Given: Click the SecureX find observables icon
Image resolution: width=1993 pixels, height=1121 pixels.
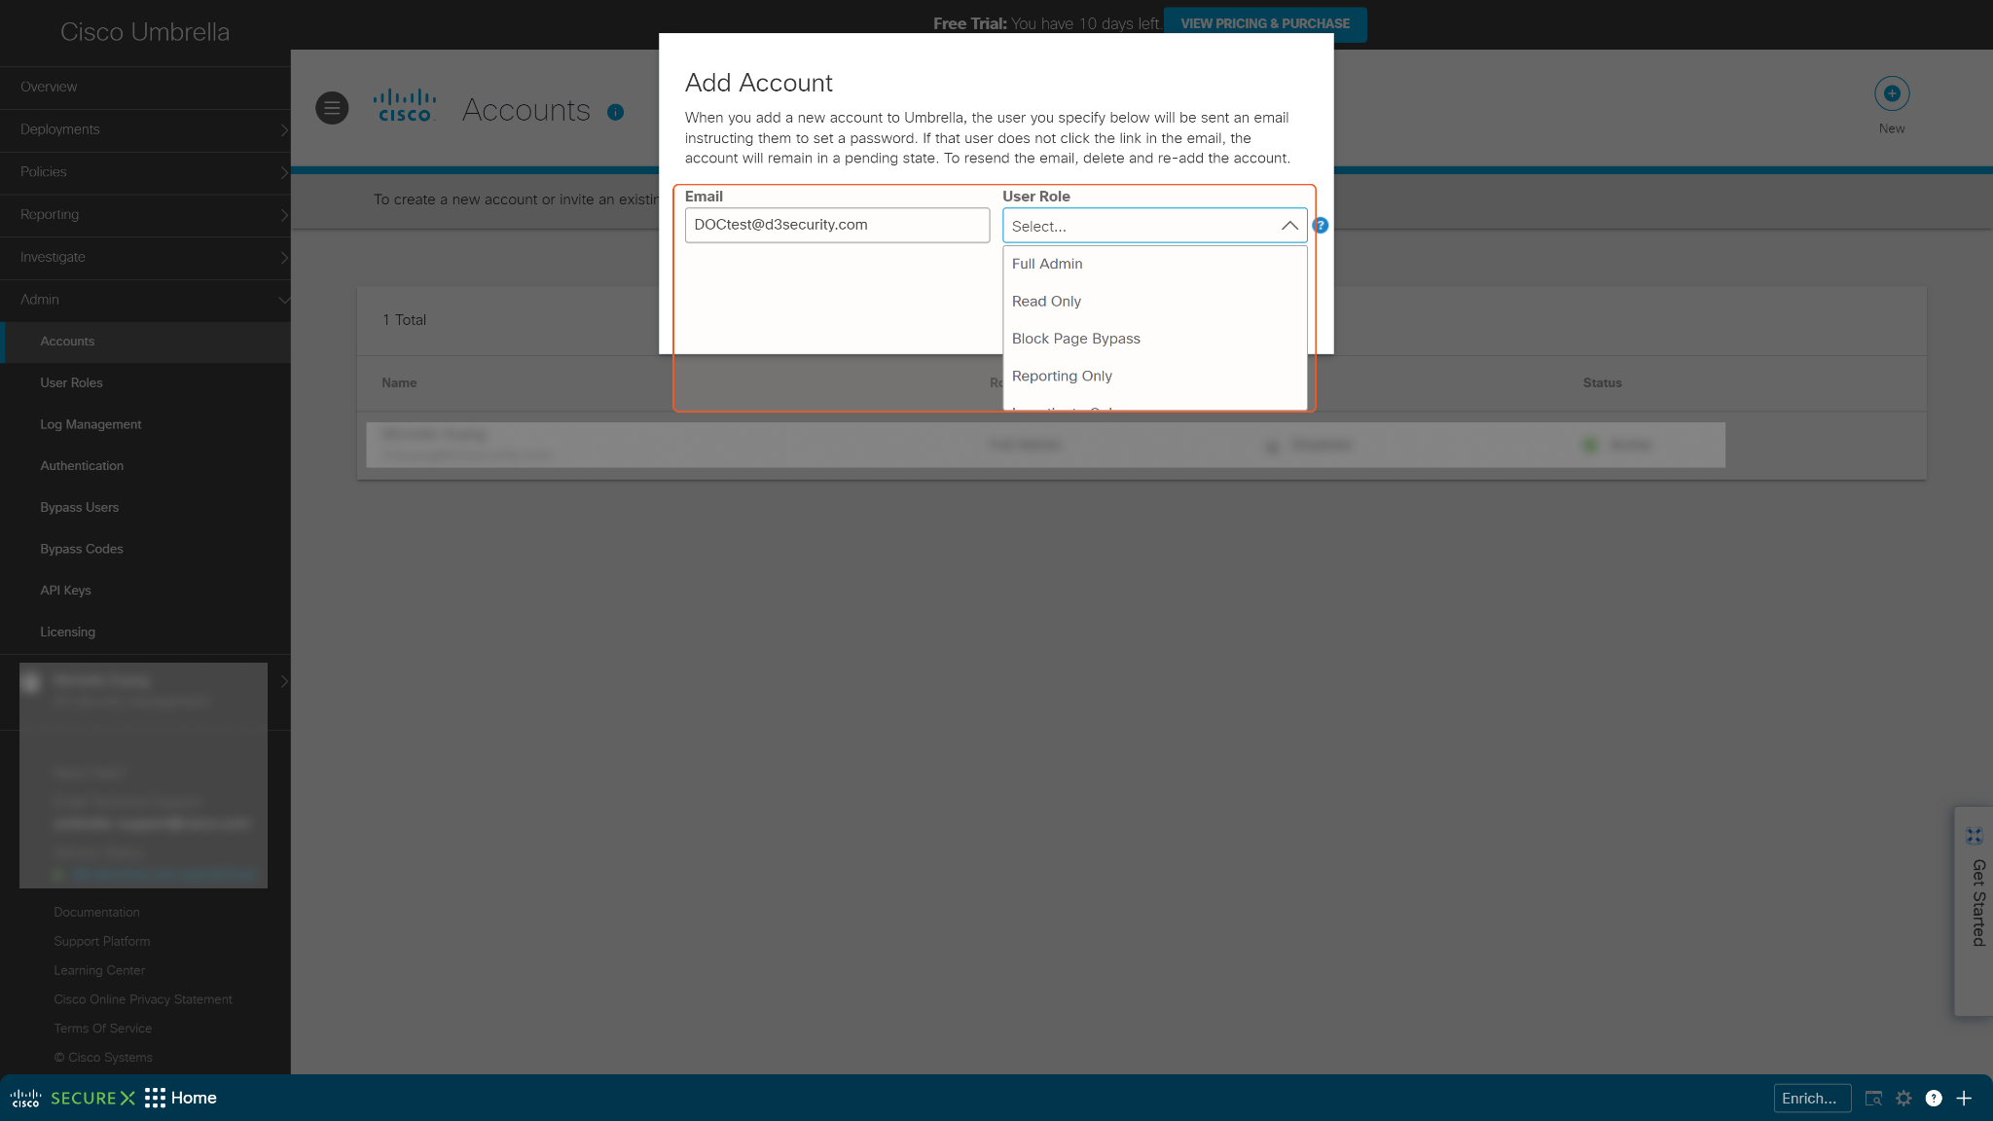Looking at the screenshot, I should click(1873, 1098).
